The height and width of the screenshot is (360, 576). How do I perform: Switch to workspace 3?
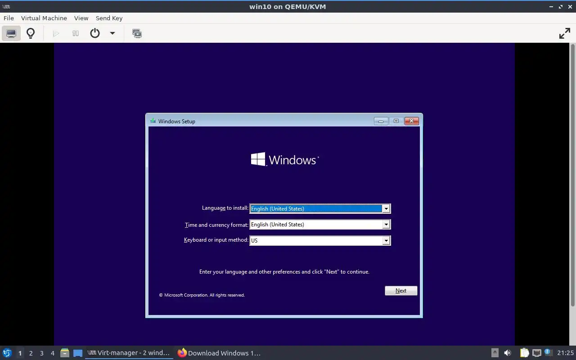[41, 353]
